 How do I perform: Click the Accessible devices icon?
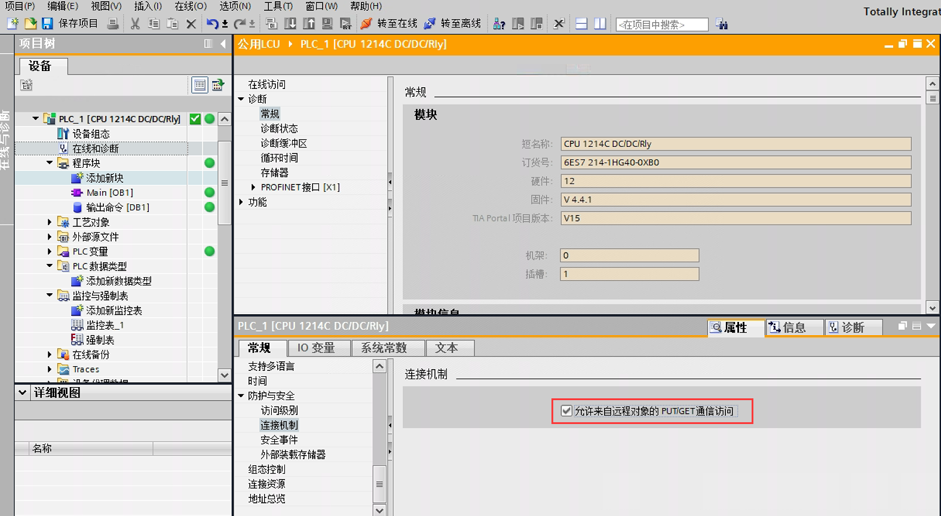tap(499, 24)
